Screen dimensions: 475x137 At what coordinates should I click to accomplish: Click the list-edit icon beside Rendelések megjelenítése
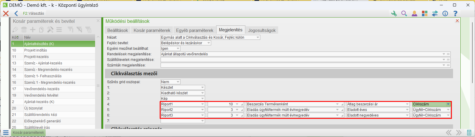click(x=448, y=54)
